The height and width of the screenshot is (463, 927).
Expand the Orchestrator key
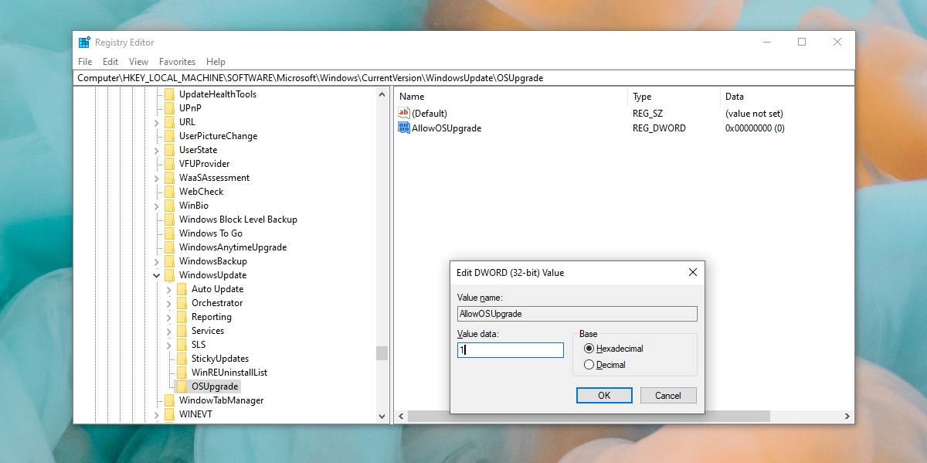[168, 302]
